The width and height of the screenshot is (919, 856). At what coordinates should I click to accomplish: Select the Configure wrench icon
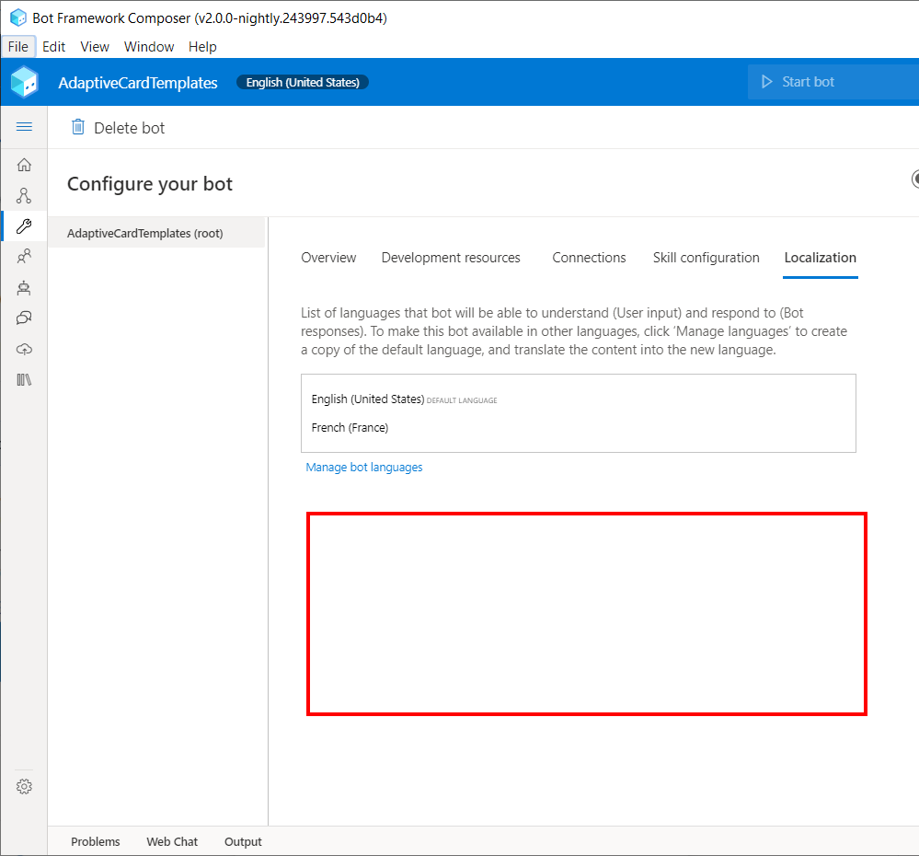pyautogui.click(x=24, y=226)
